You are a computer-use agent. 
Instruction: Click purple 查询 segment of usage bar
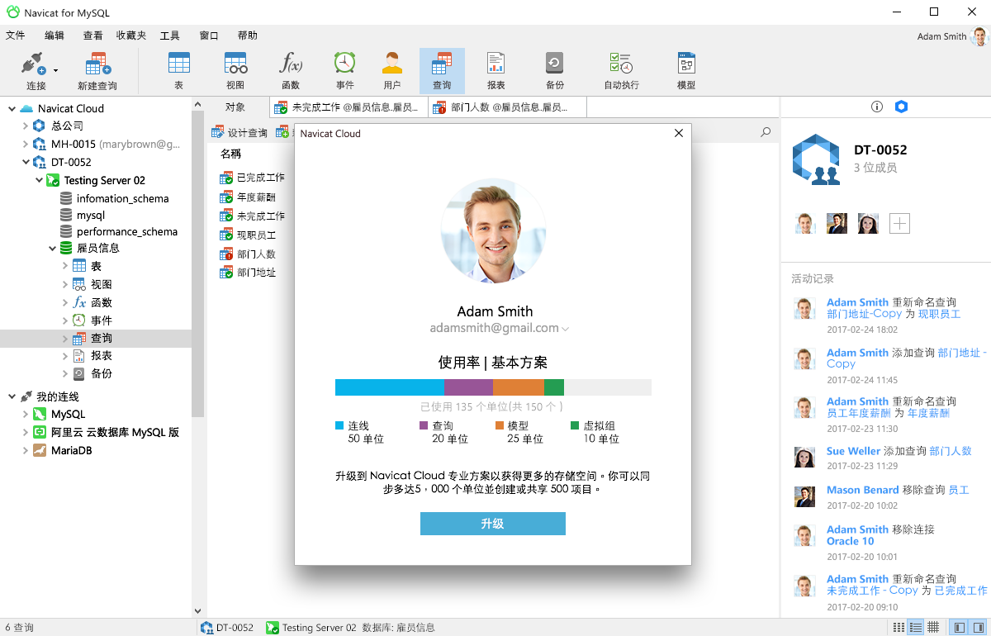pos(468,387)
